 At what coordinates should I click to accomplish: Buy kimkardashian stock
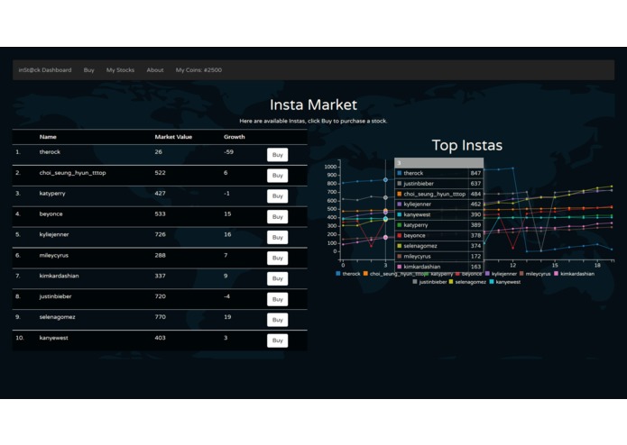click(278, 278)
